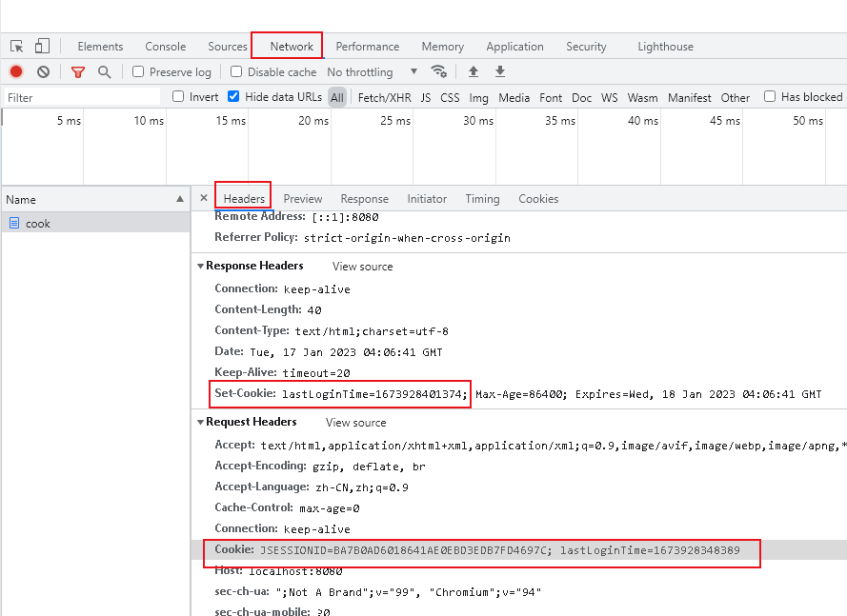Go to the Application panel tab
This screenshot has width=847, height=616.
pyautogui.click(x=514, y=47)
